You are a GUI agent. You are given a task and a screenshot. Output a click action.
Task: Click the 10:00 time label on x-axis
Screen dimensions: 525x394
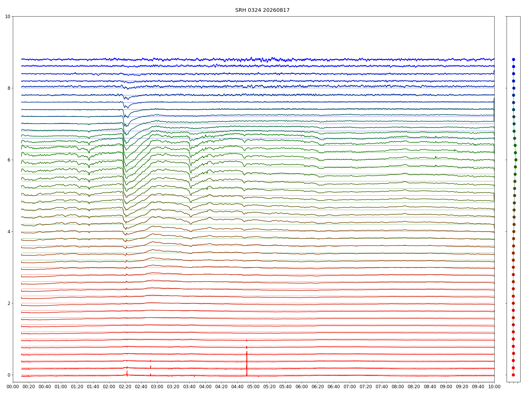(494, 387)
